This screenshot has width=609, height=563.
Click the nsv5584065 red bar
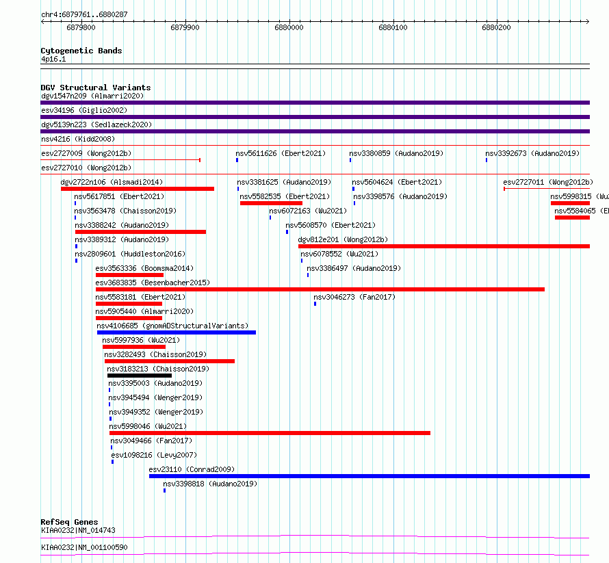click(573, 218)
